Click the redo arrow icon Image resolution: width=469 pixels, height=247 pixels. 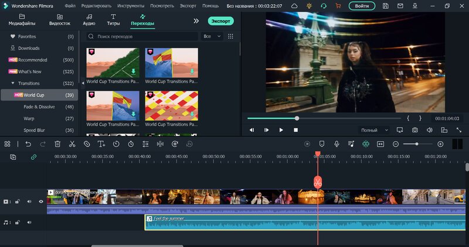click(x=43, y=144)
